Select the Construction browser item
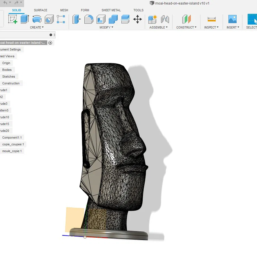The width and height of the screenshot is (257, 269). click(11, 83)
